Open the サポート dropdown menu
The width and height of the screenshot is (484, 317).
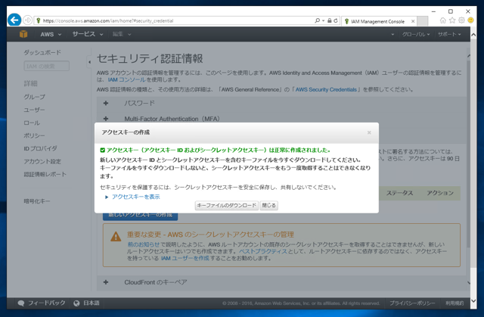(x=449, y=34)
